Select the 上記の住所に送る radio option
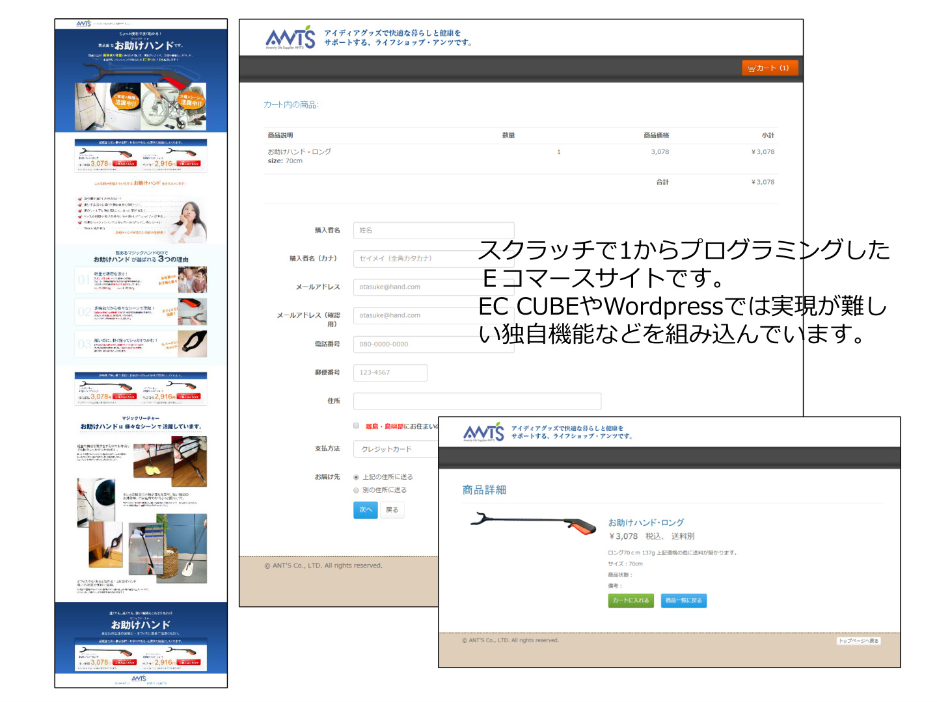This screenshot has width=937, height=702. tap(356, 476)
